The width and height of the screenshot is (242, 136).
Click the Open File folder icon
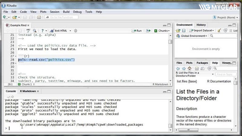[15, 17]
